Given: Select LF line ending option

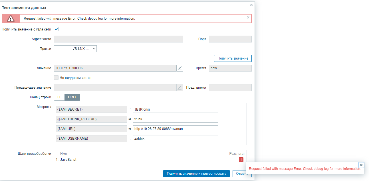Looking at the screenshot, I should [59, 97].
